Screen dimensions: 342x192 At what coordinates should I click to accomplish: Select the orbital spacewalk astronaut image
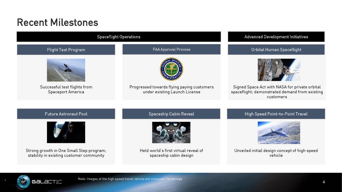point(279,70)
